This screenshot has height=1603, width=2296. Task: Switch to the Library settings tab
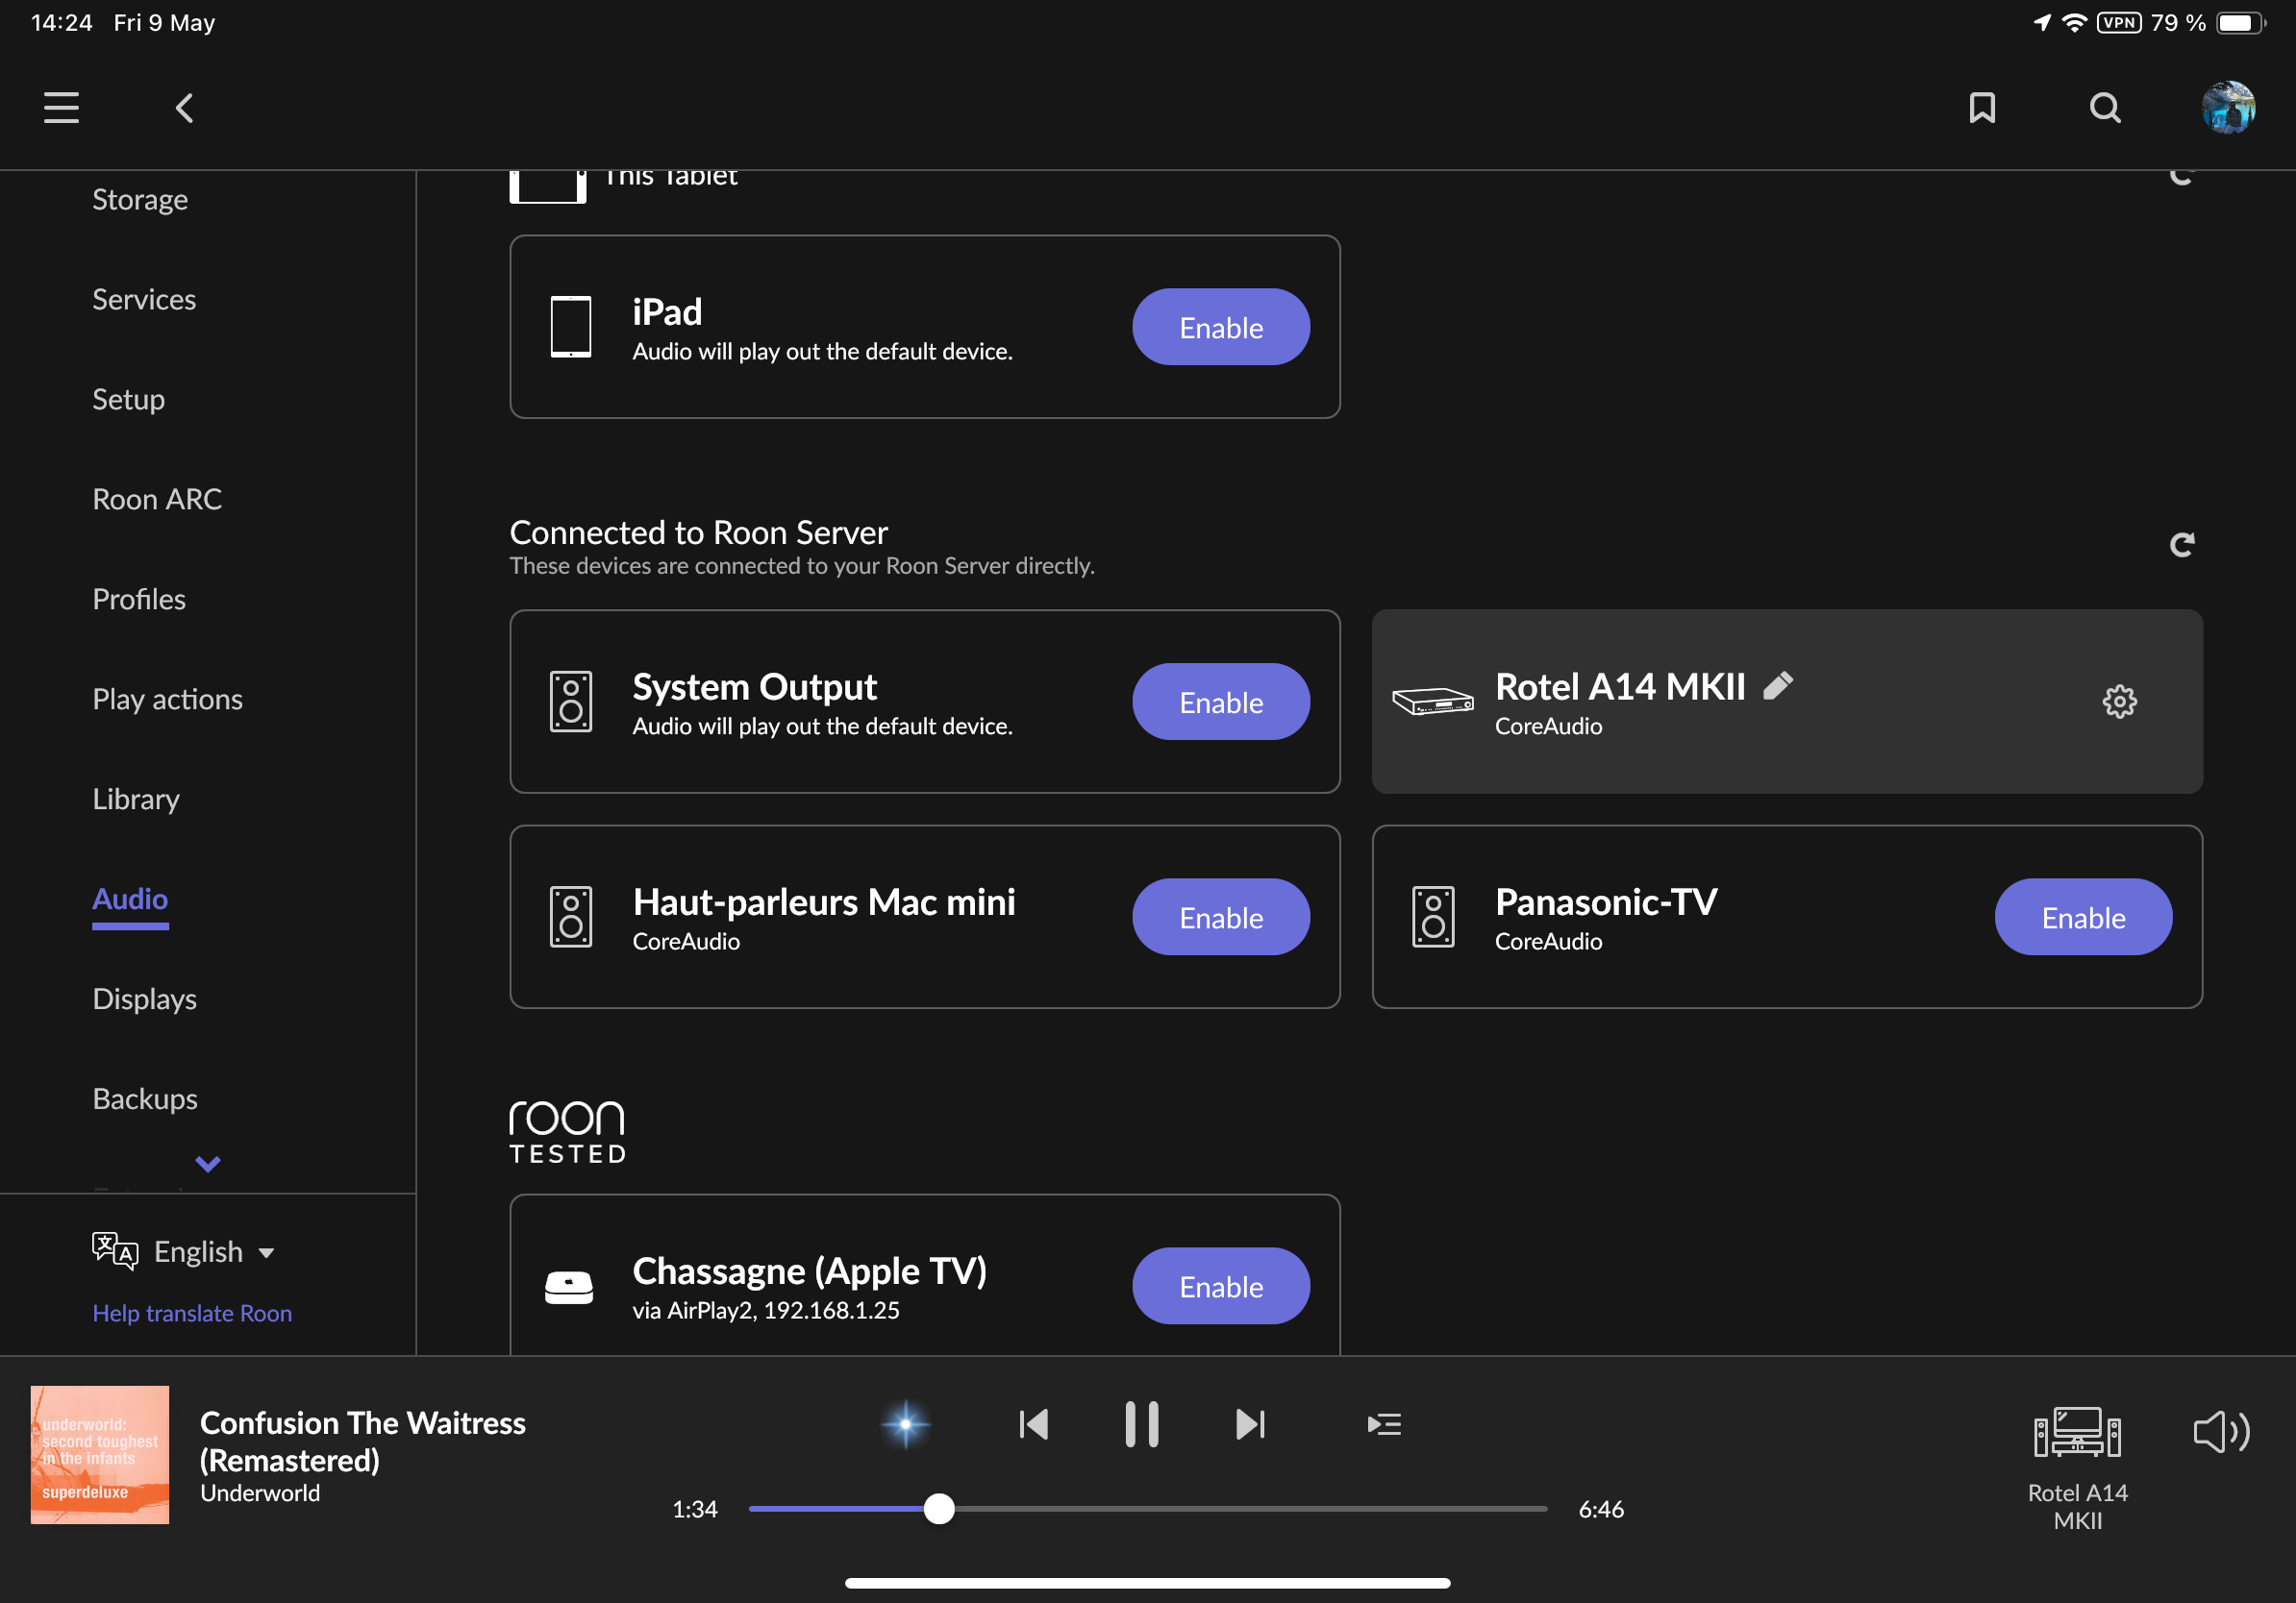tap(136, 799)
